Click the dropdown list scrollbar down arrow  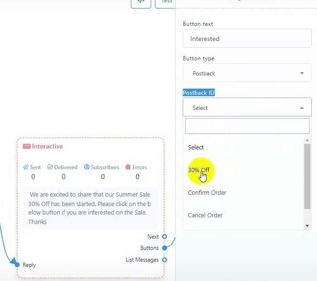pyautogui.click(x=308, y=226)
